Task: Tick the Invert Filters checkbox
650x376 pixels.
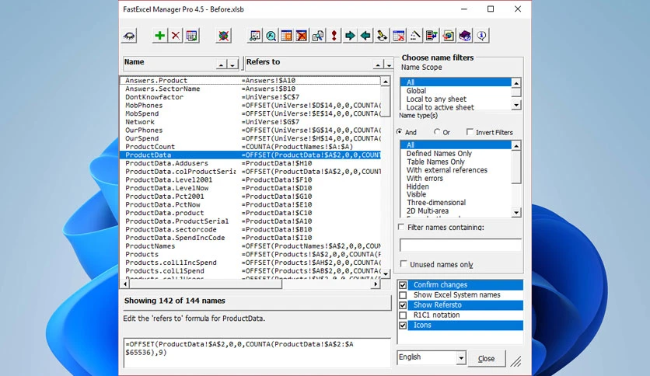Action: coord(470,132)
